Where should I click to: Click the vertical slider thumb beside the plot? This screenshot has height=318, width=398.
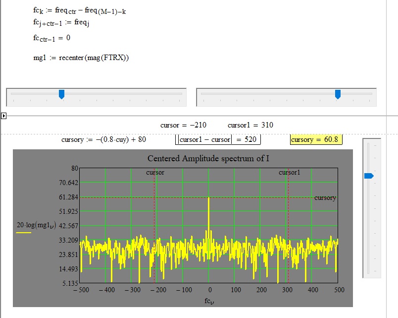point(368,175)
